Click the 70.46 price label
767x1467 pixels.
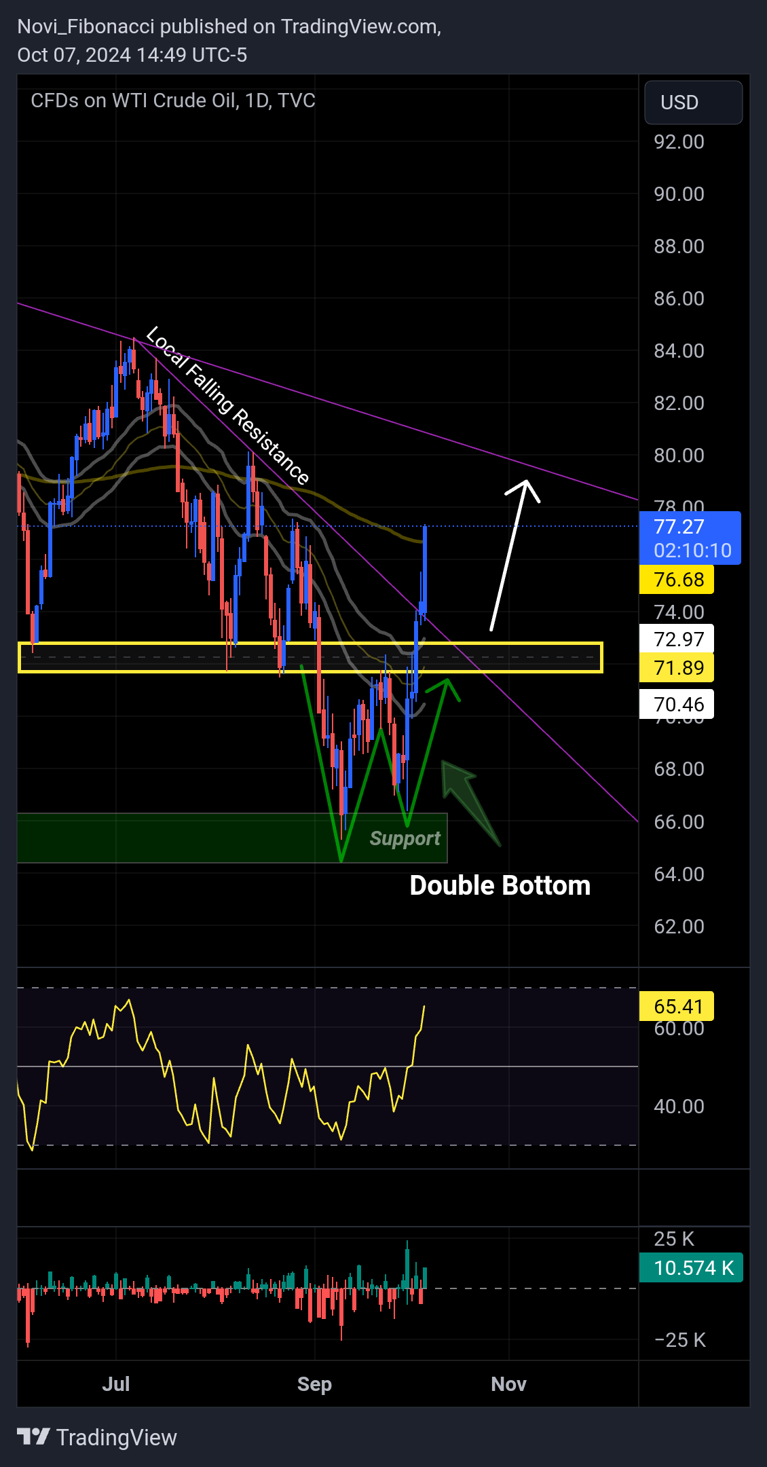pyautogui.click(x=677, y=705)
